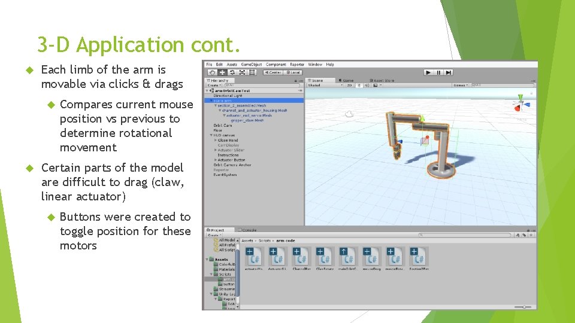
Task: Open the GameObject menu
Action: (252, 65)
